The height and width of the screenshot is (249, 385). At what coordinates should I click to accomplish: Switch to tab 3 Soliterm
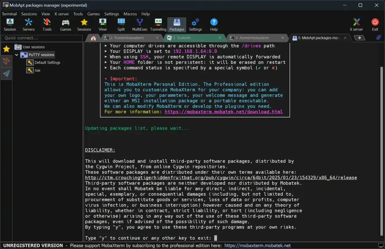click(195, 38)
